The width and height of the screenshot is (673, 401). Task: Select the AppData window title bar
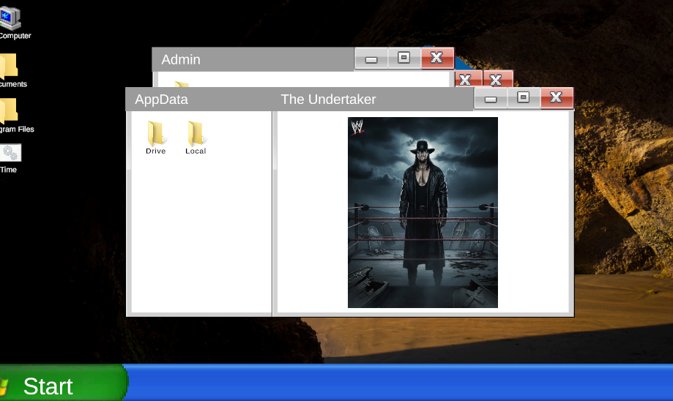pos(198,99)
